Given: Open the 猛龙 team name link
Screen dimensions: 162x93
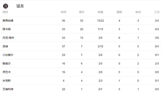Looking at the screenshot, I should [20, 6].
